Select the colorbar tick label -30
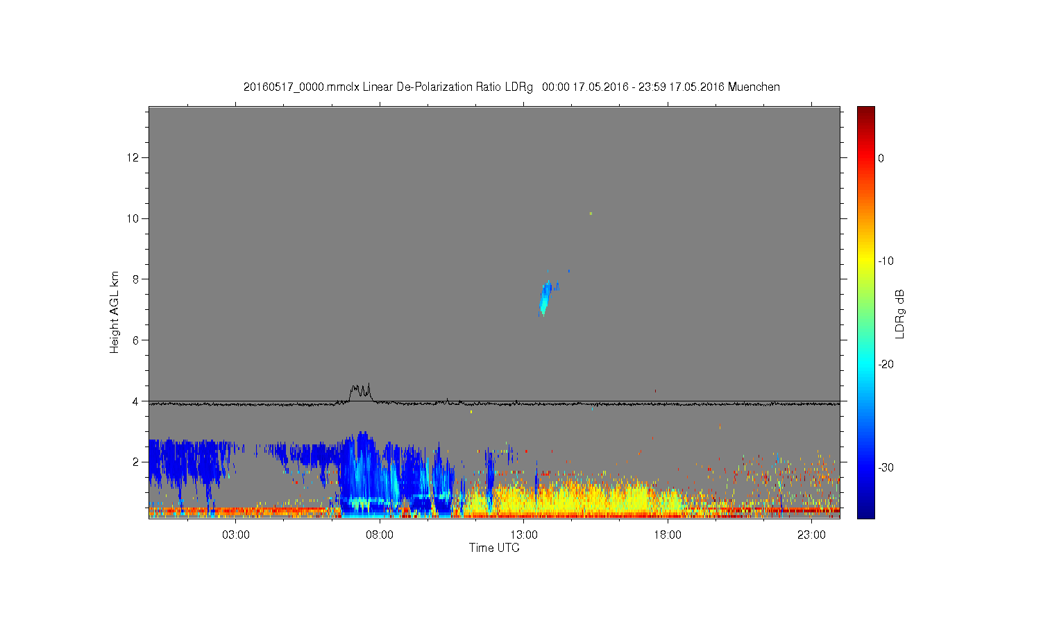1041x624 pixels. [886, 468]
